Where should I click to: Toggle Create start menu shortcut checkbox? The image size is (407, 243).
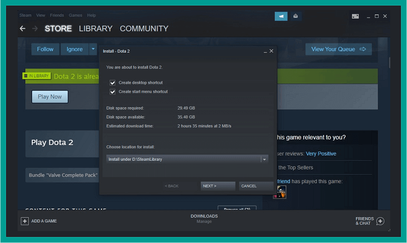[113, 92]
